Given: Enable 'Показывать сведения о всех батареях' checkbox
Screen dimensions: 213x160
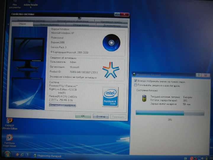Looking at the screenshot, I should [135, 85].
